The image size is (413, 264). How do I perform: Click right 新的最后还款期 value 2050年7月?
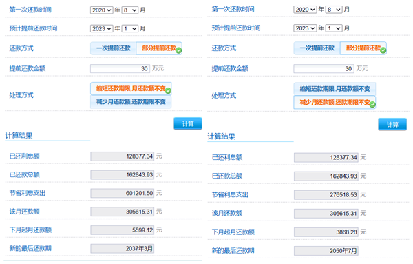326,251
